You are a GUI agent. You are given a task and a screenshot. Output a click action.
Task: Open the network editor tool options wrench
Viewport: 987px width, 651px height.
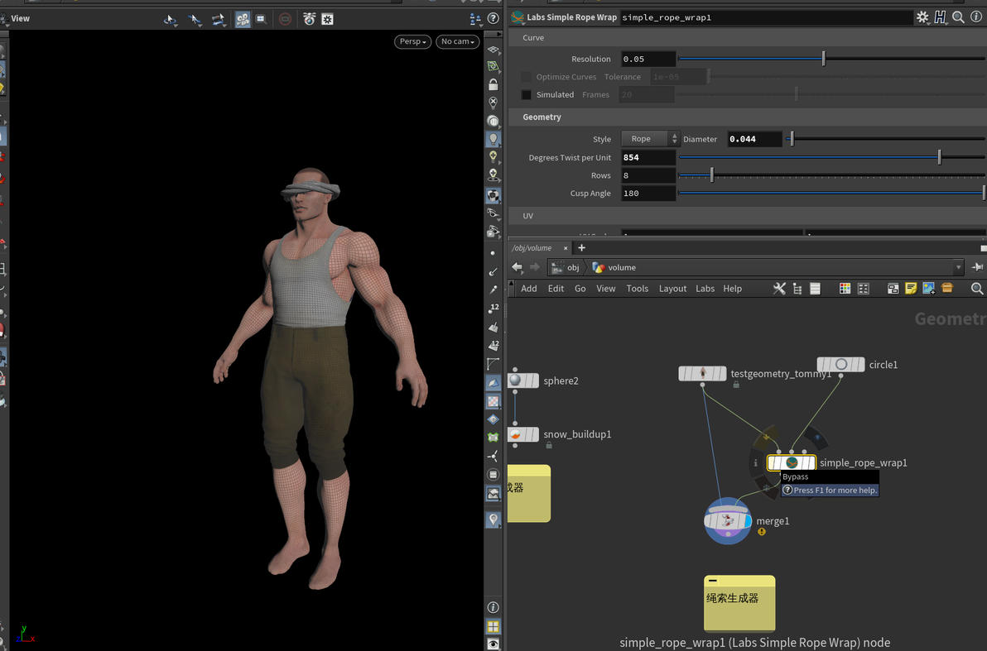tap(779, 289)
